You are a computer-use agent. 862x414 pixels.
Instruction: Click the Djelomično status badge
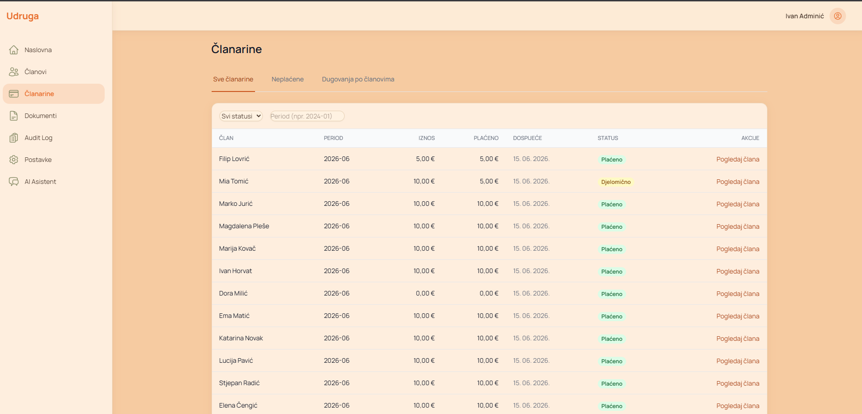(x=616, y=182)
